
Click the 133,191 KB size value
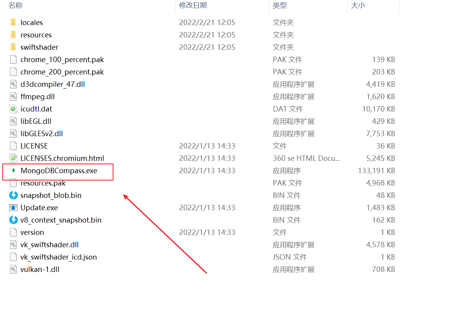[376, 170]
